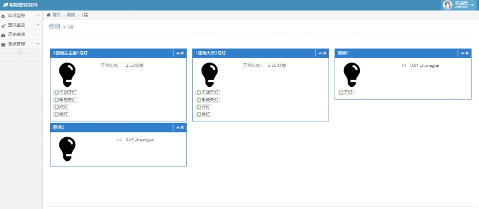
Task: Toggle 关灯 in 1楼南大厅2号灯 panel
Action: pos(203,115)
